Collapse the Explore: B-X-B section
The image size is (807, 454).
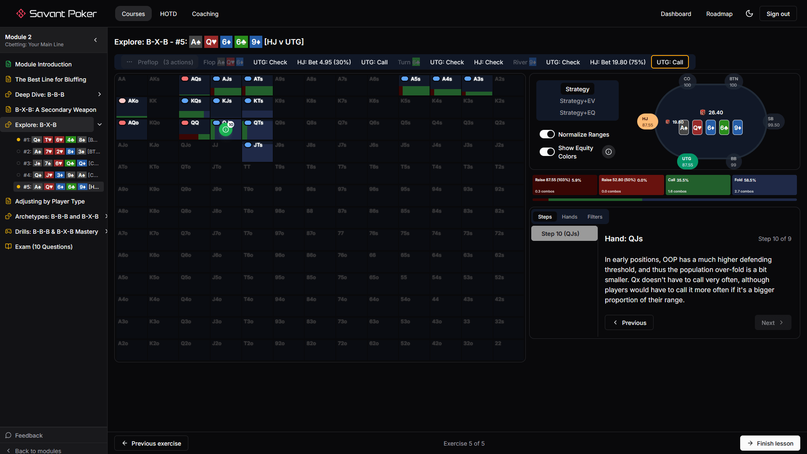point(100,125)
